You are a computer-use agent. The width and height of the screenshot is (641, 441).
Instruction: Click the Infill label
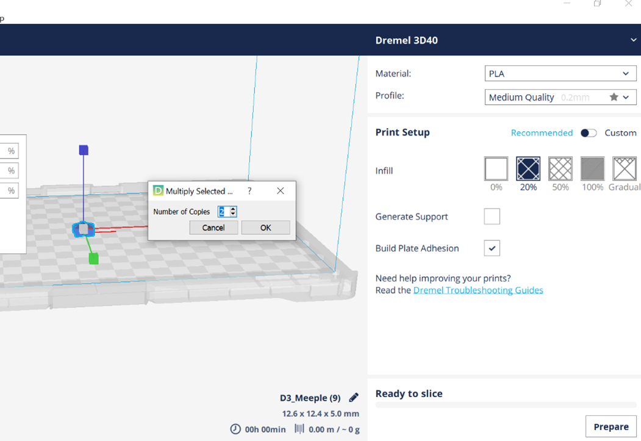click(384, 171)
